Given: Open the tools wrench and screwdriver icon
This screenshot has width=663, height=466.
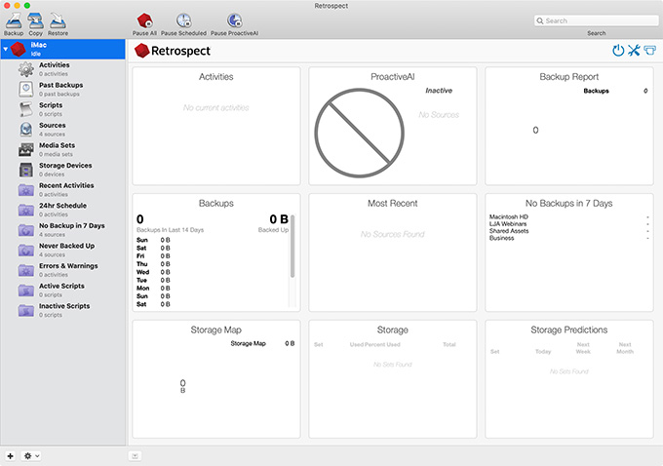Looking at the screenshot, I should [x=634, y=51].
